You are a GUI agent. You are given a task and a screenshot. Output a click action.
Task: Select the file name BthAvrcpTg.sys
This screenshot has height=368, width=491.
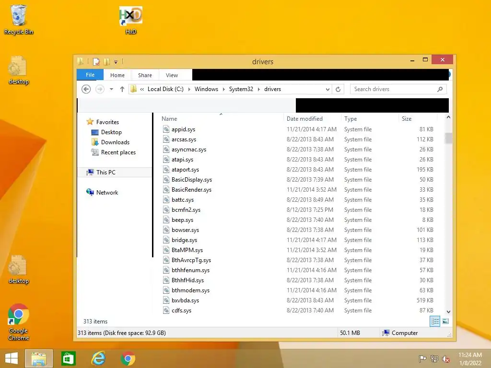click(x=191, y=260)
